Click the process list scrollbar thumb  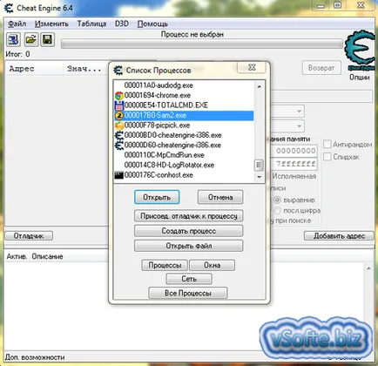point(259,166)
